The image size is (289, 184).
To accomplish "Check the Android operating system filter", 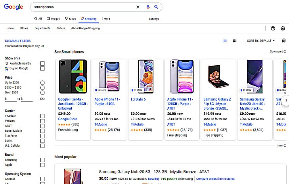I will coord(42,179).
